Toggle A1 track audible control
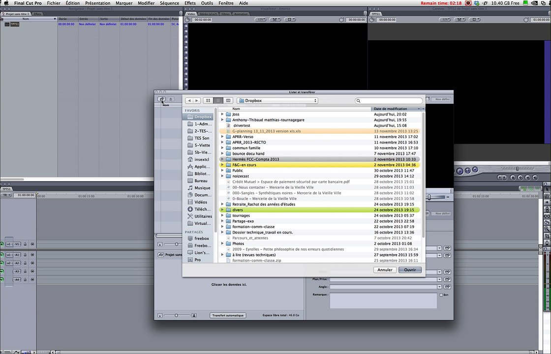The image size is (551, 354). point(2,255)
